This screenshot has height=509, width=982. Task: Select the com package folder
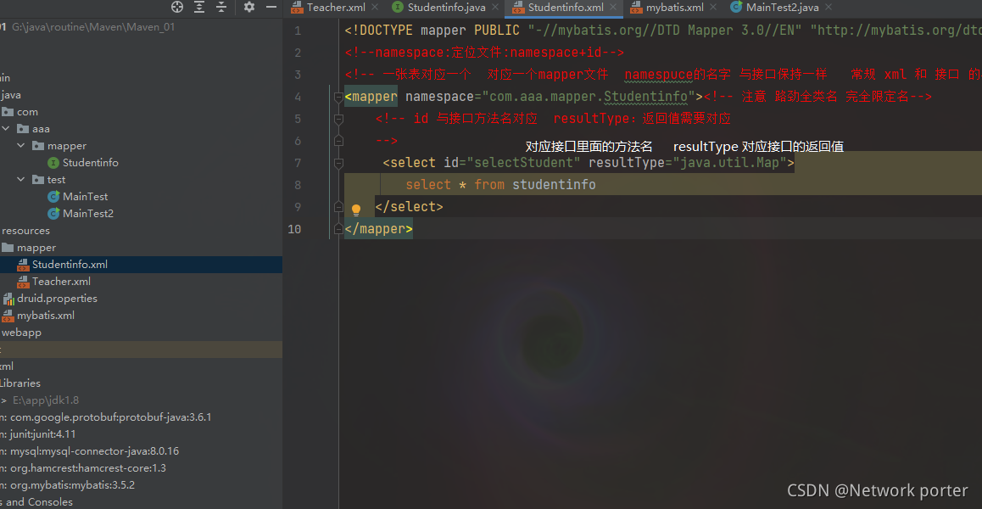point(27,112)
